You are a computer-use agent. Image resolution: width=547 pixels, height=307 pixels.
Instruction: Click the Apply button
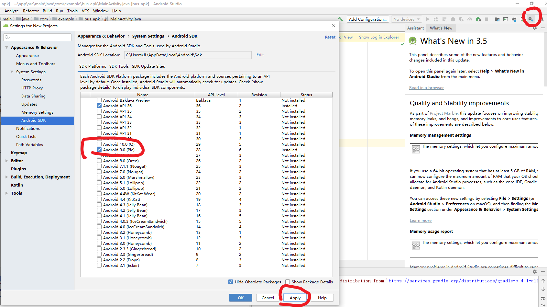(x=295, y=298)
